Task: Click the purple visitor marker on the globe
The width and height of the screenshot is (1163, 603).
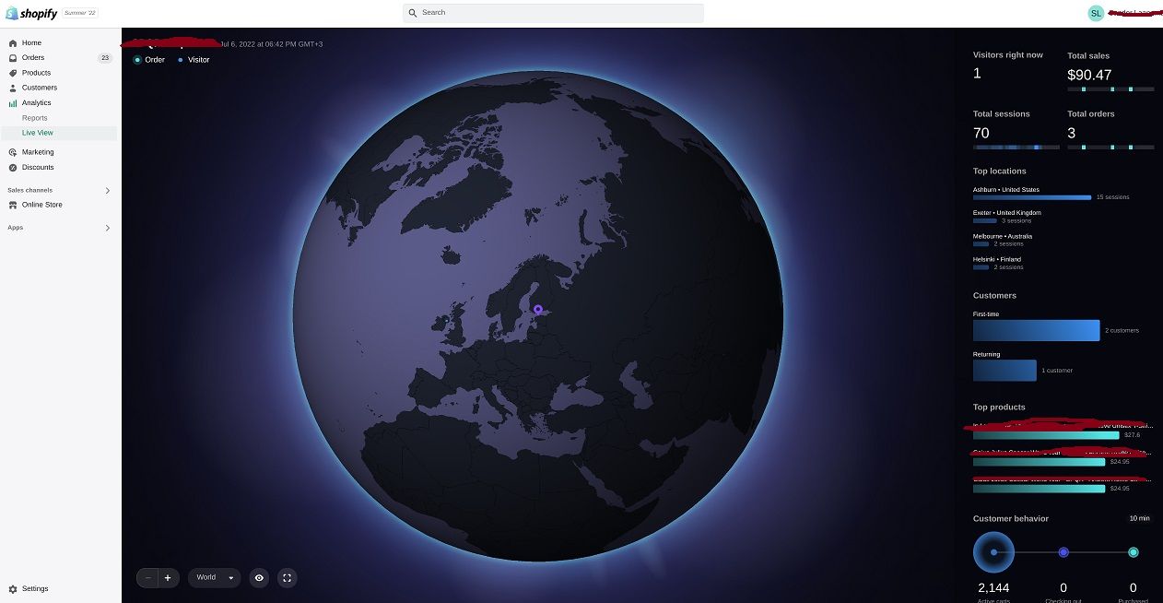Action: [538, 310]
